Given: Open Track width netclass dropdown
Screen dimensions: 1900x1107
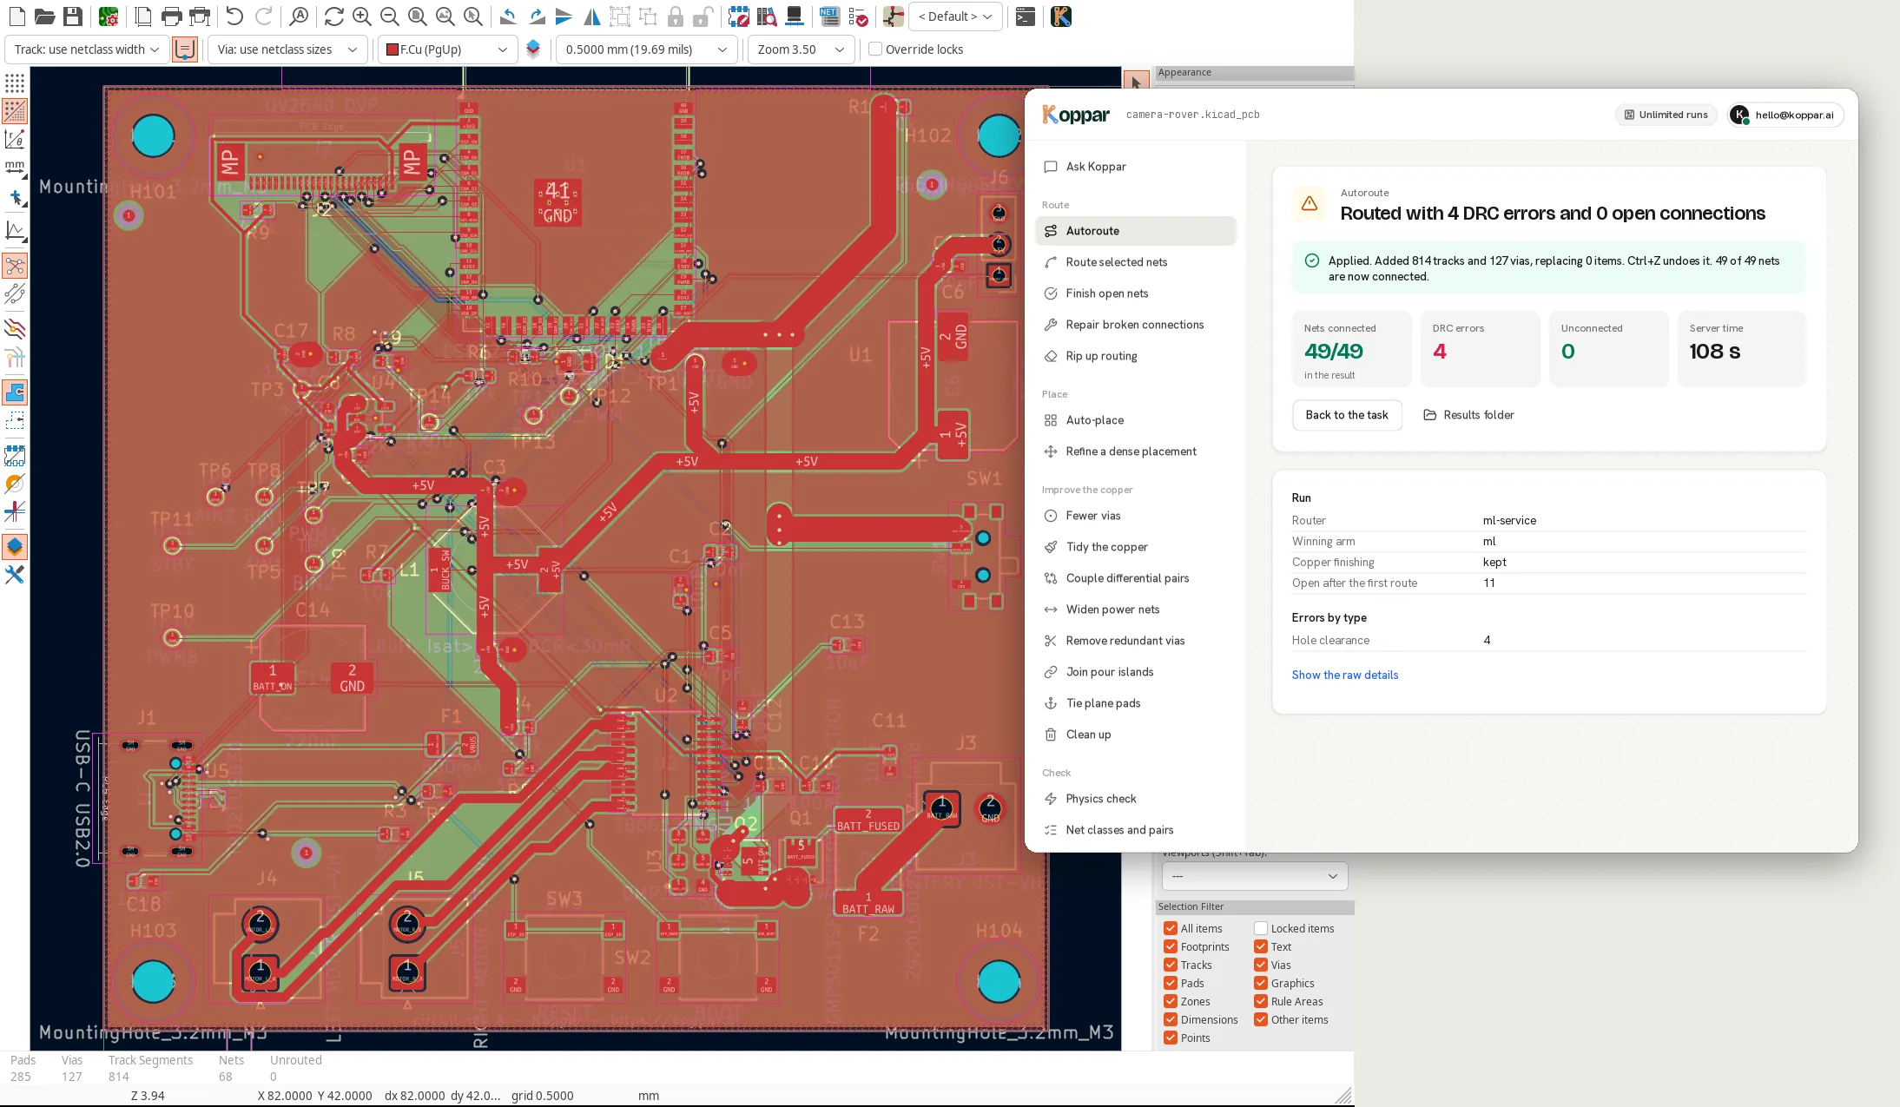Looking at the screenshot, I should coord(87,49).
